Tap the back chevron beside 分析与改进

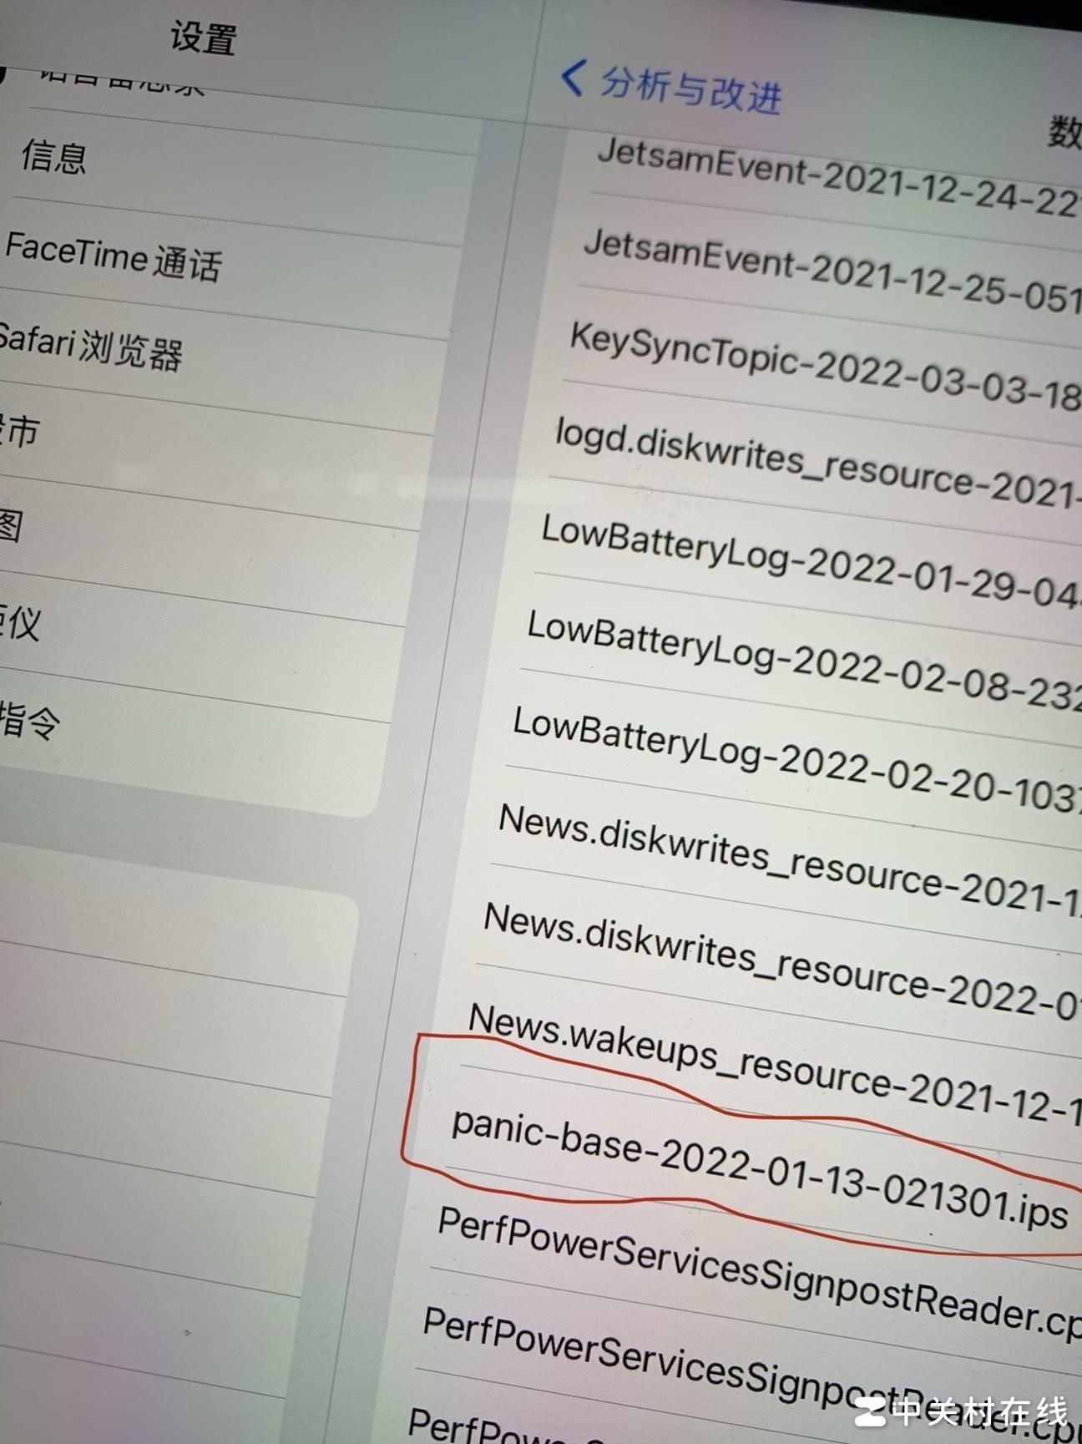573,77
